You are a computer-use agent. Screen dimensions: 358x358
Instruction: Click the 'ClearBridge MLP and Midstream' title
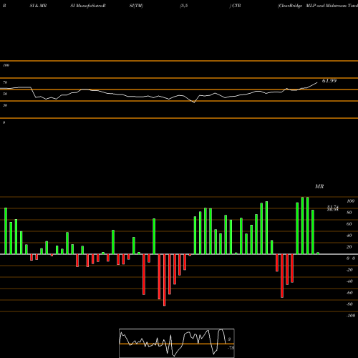coord(318,6)
